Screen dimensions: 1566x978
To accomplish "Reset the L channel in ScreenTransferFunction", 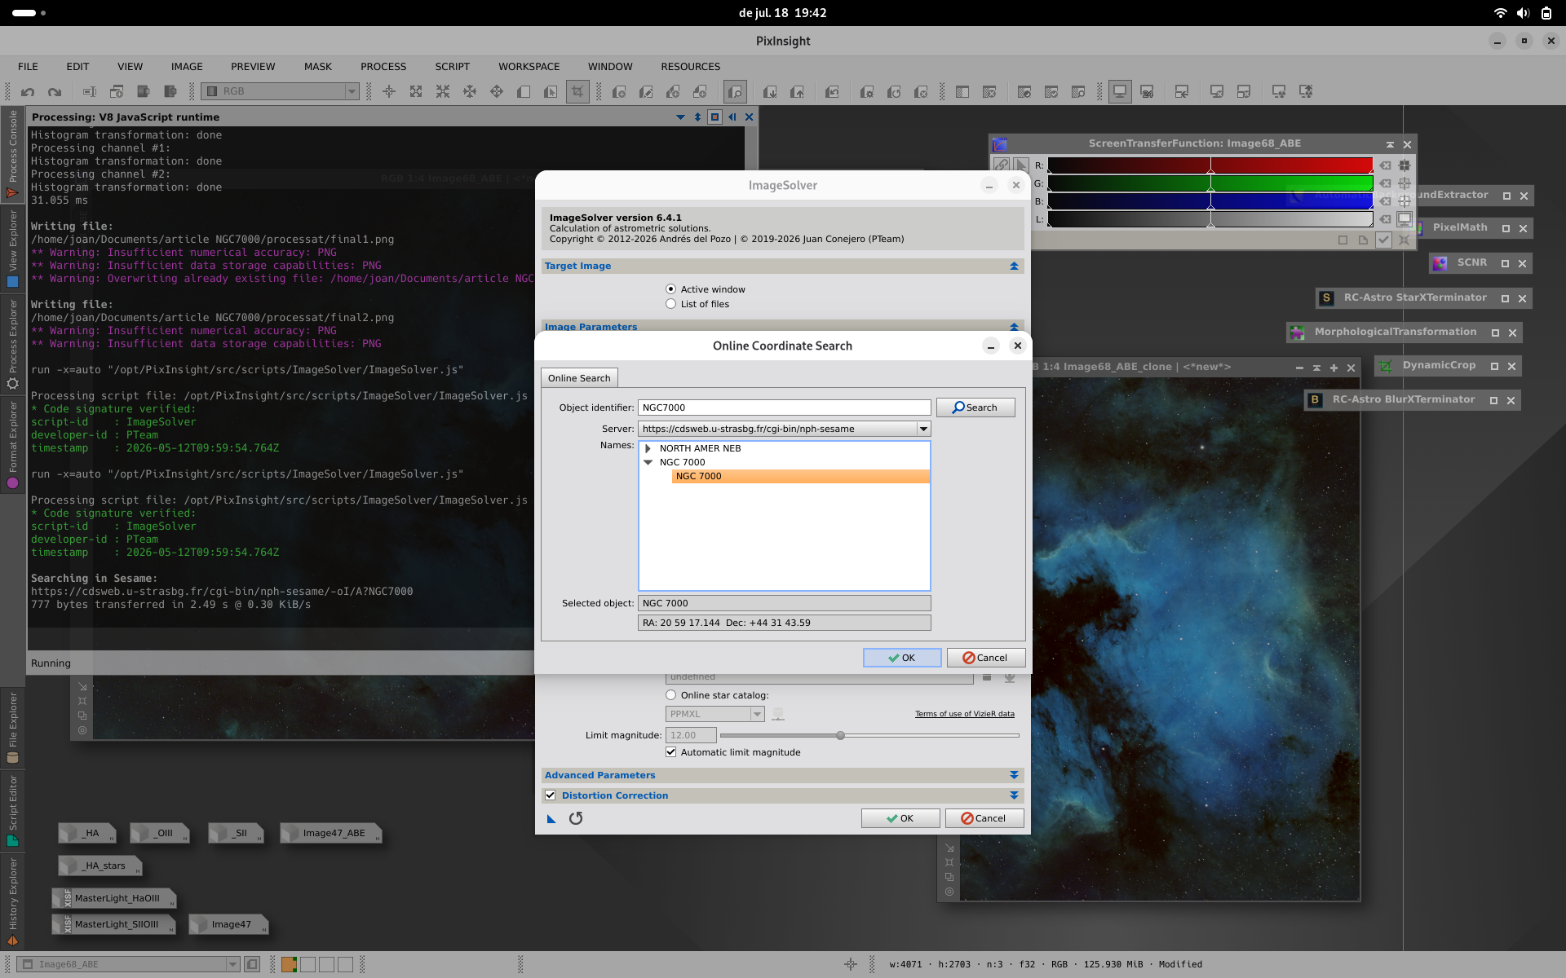I will pyautogui.click(x=1385, y=219).
